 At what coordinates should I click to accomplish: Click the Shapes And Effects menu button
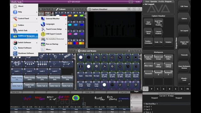point(184,43)
